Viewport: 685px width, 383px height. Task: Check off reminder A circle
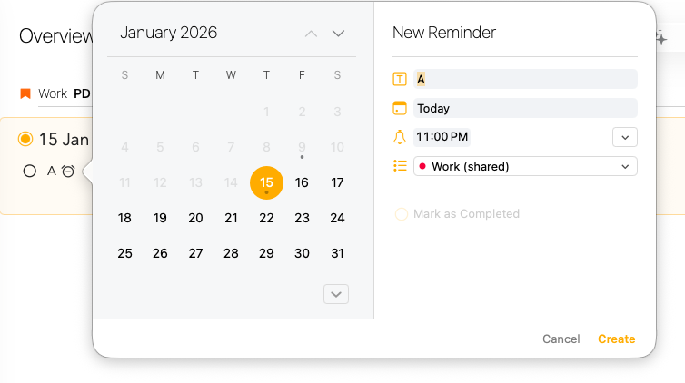coord(30,171)
